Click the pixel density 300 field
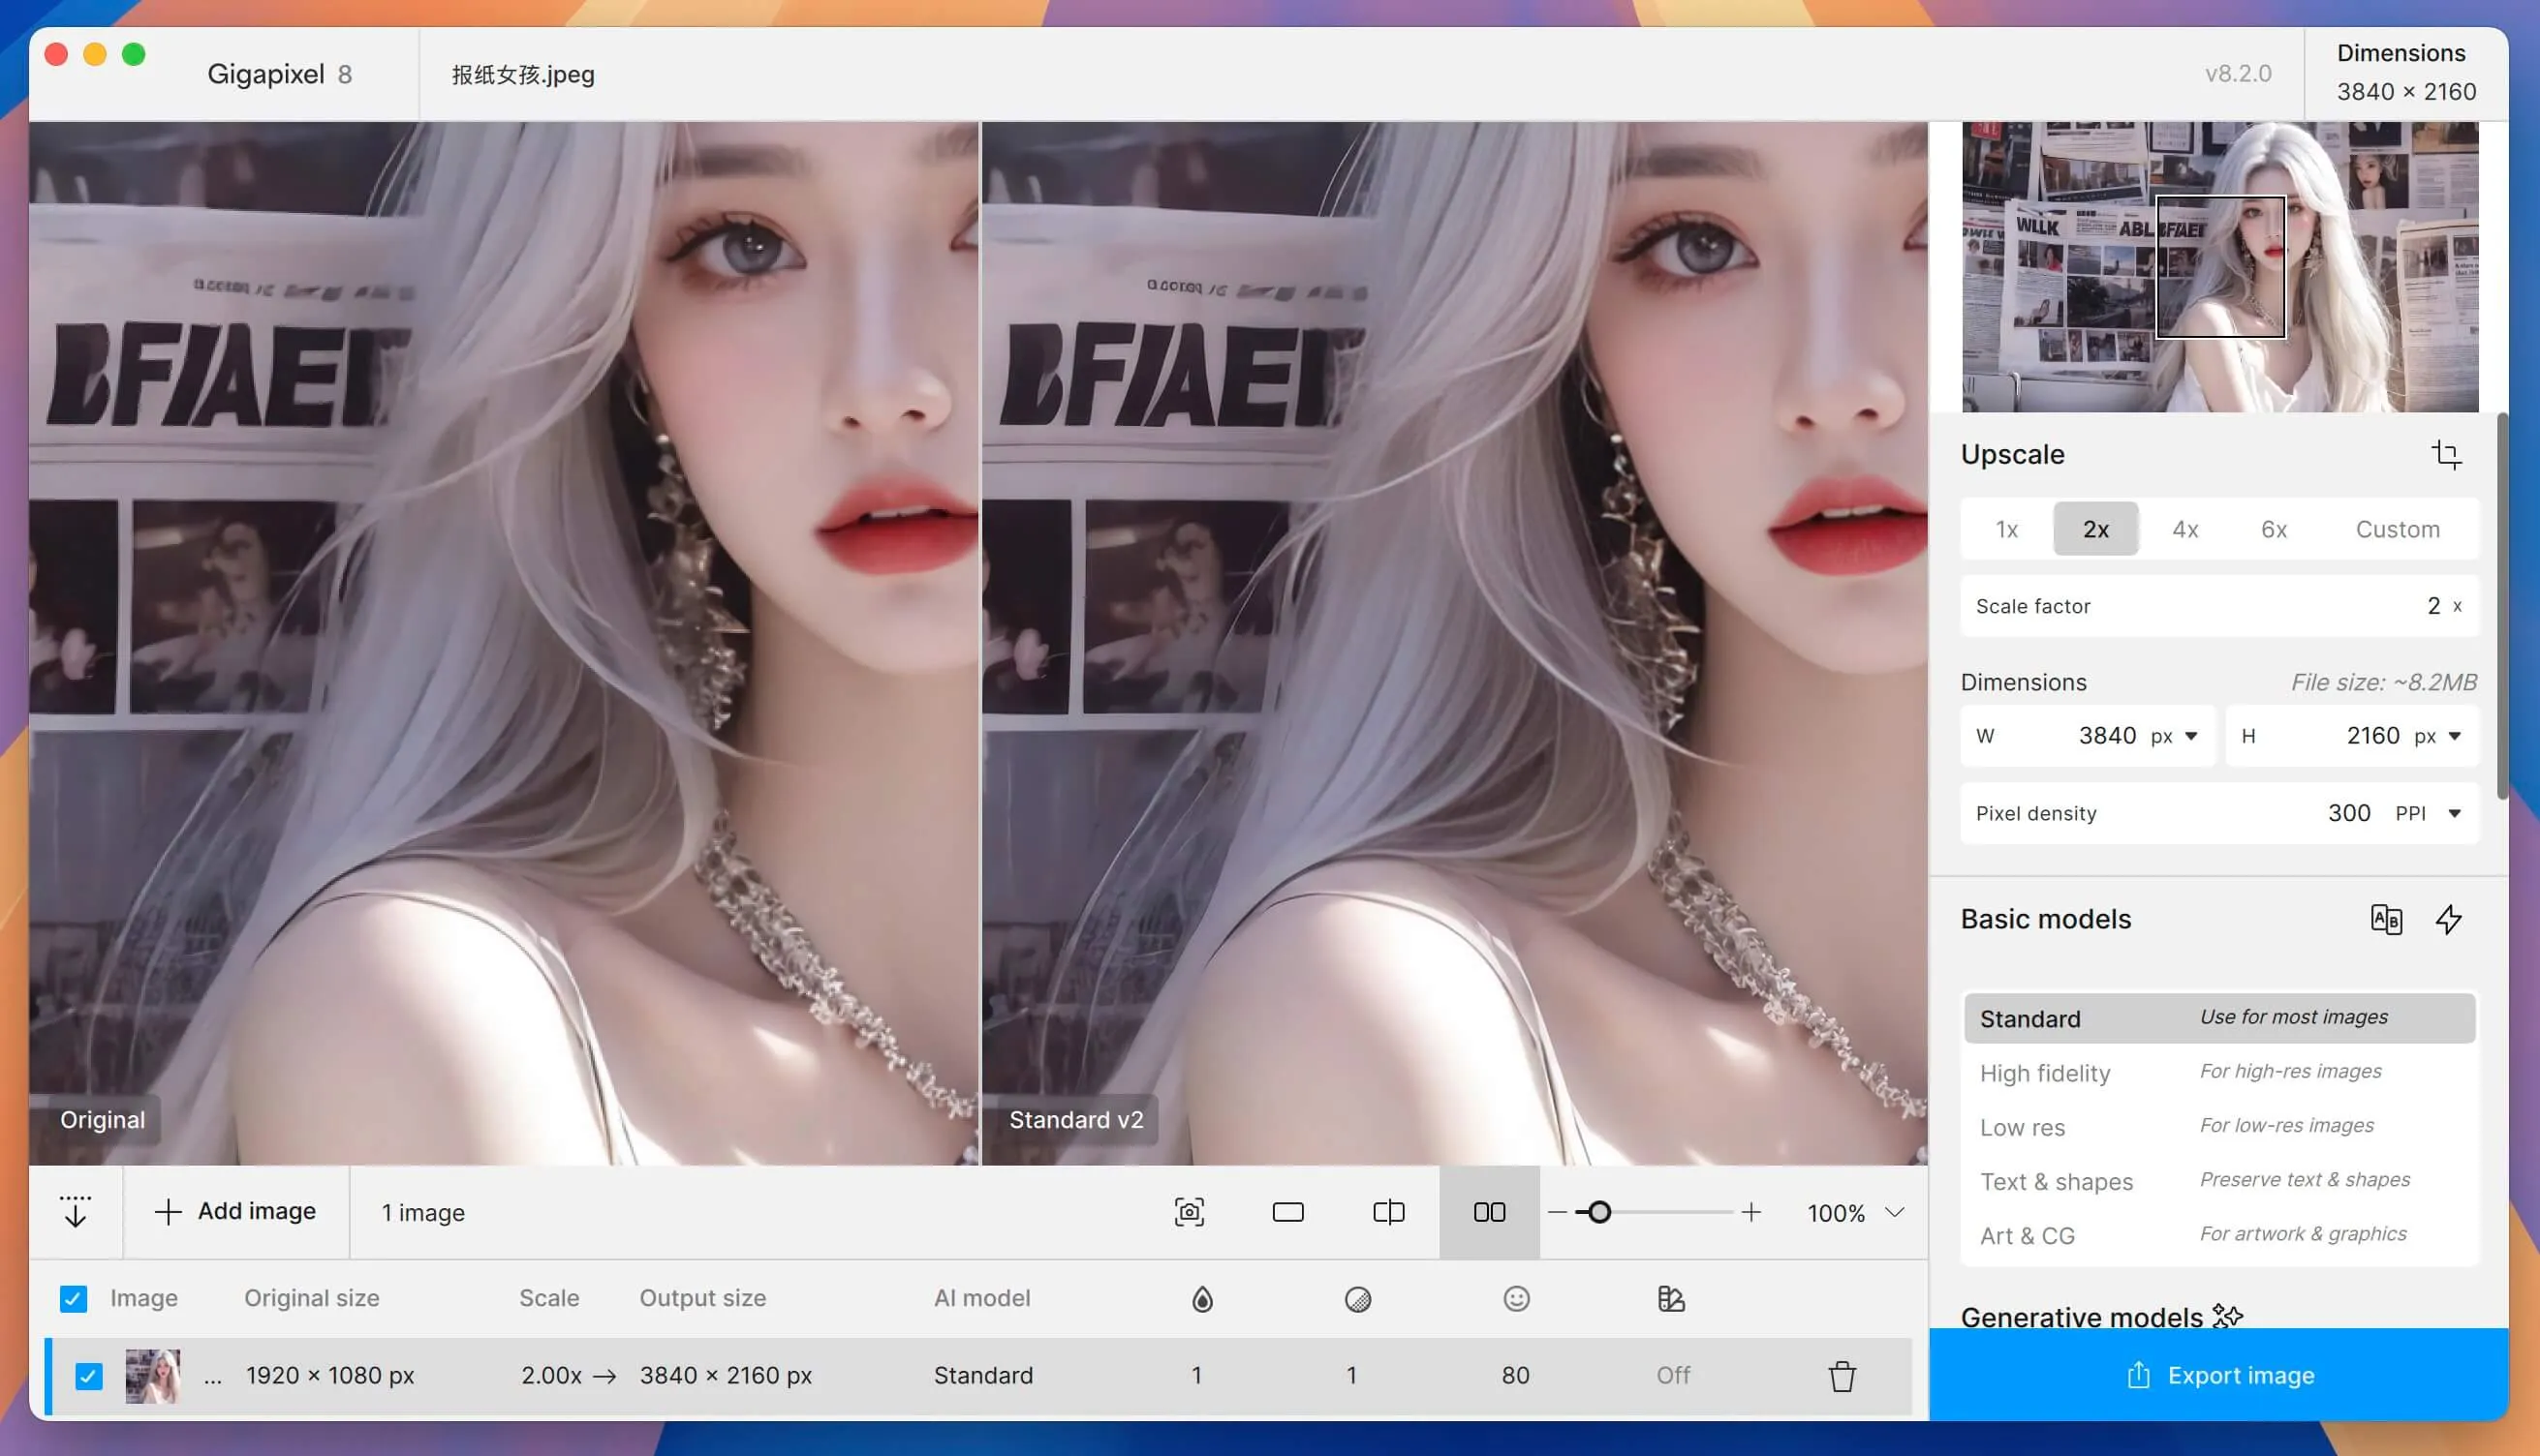 click(2219, 813)
